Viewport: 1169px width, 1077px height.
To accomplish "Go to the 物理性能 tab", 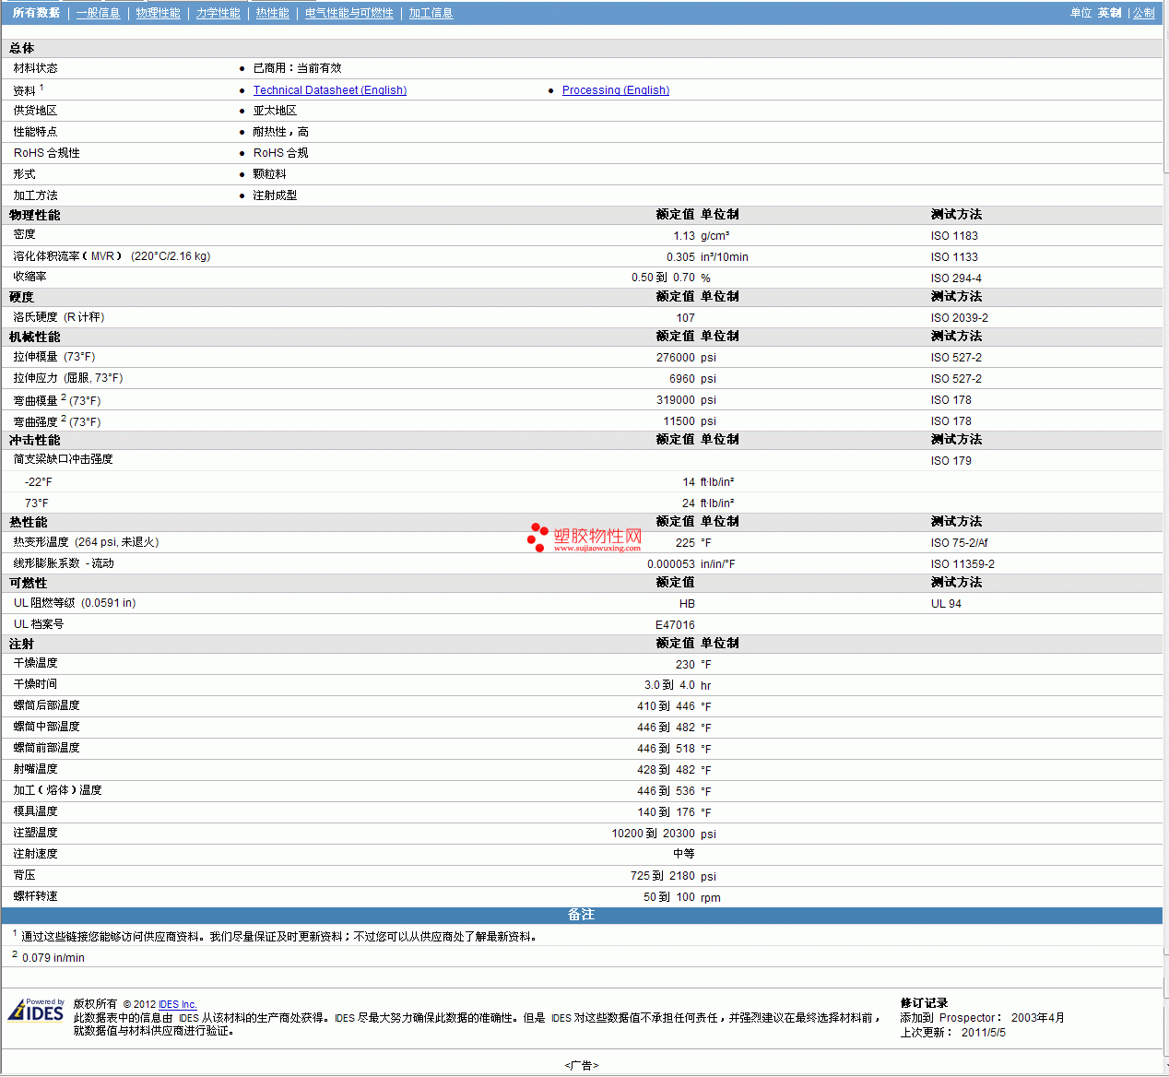I will point(158,13).
